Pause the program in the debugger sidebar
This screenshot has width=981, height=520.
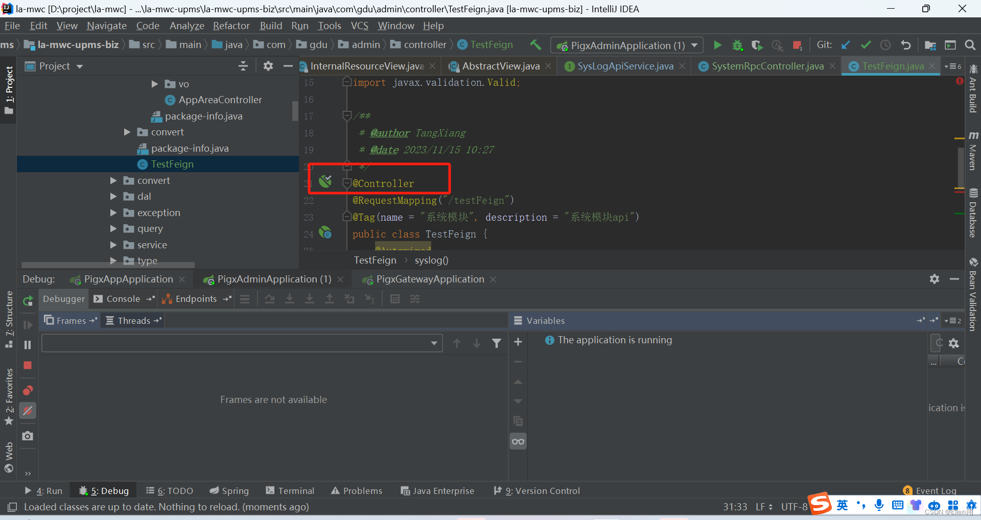(28, 345)
